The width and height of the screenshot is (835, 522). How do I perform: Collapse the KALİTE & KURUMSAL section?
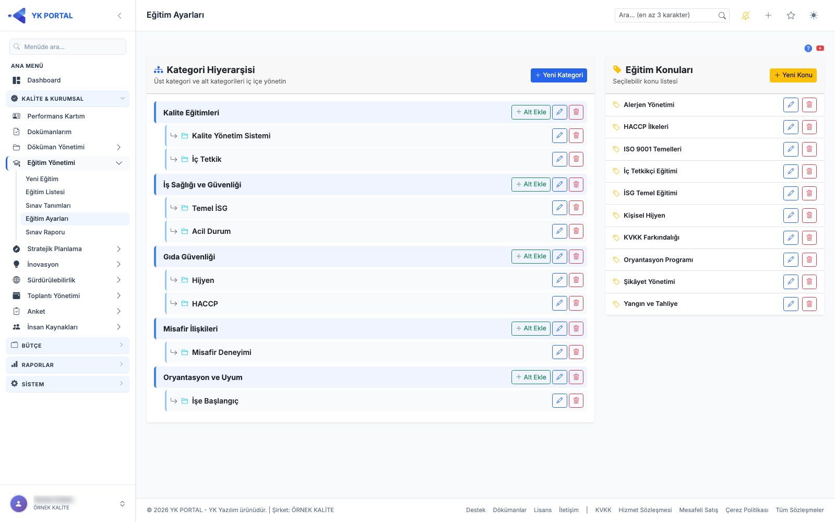(68, 99)
